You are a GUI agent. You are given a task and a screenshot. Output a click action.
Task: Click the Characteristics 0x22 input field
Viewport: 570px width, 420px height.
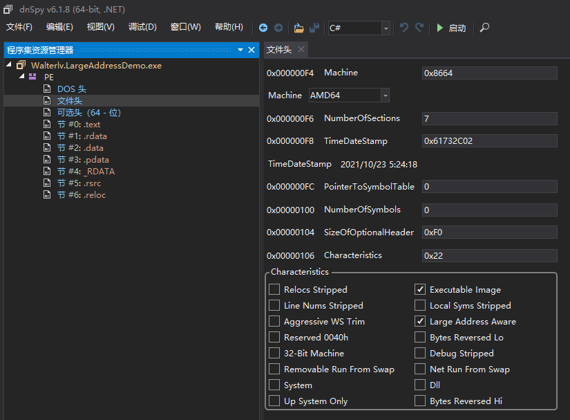489,255
